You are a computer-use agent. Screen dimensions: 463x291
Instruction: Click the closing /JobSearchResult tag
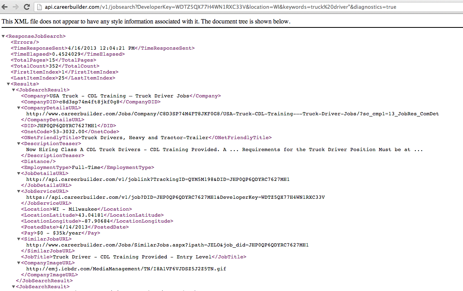click(x=44, y=281)
